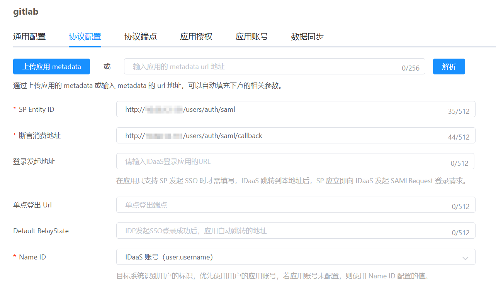The height and width of the screenshot is (288, 496).
Task: Click the 单点登出 Url label
Action: [x=32, y=205]
